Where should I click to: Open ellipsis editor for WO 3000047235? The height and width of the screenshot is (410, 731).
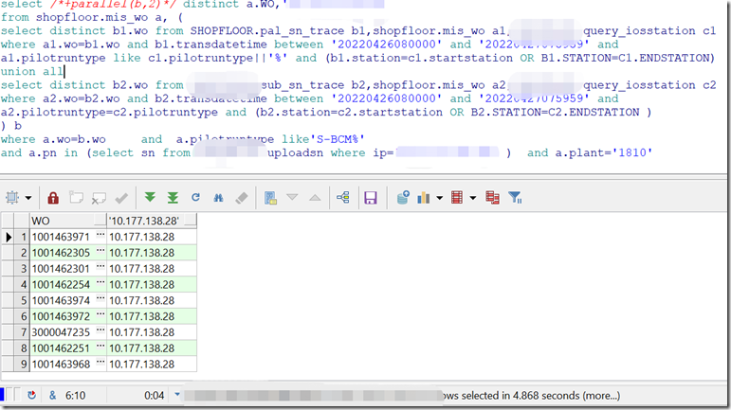101,331
